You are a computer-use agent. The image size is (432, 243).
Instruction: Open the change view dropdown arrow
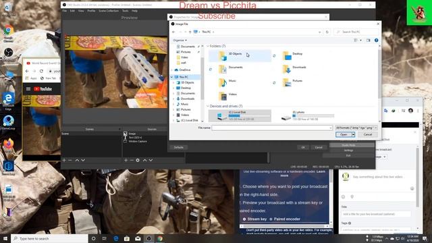tap(360, 40)
